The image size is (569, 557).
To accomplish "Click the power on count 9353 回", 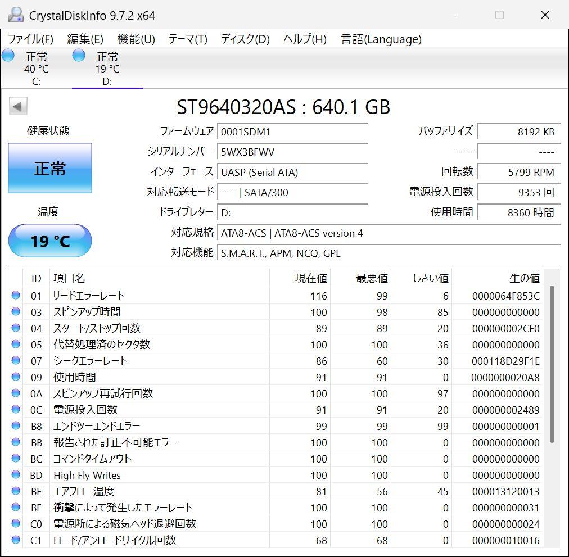I will pos(518,192).
